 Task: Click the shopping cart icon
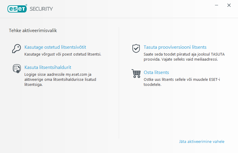click(x=136, y=73)
